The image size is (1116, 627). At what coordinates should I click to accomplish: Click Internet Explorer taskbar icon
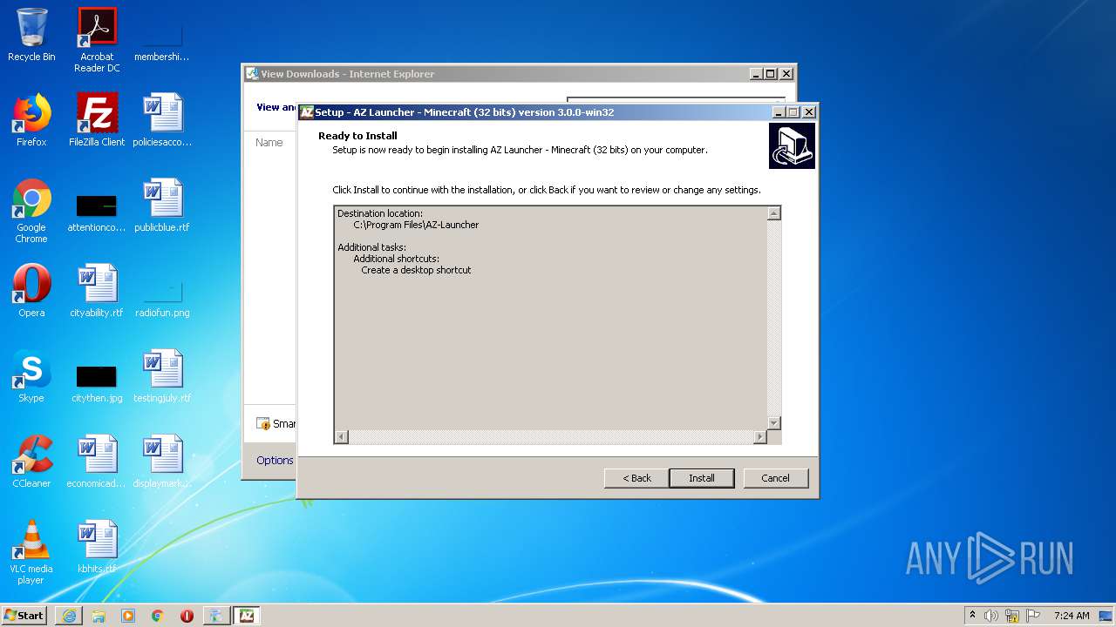pos(69,616)
